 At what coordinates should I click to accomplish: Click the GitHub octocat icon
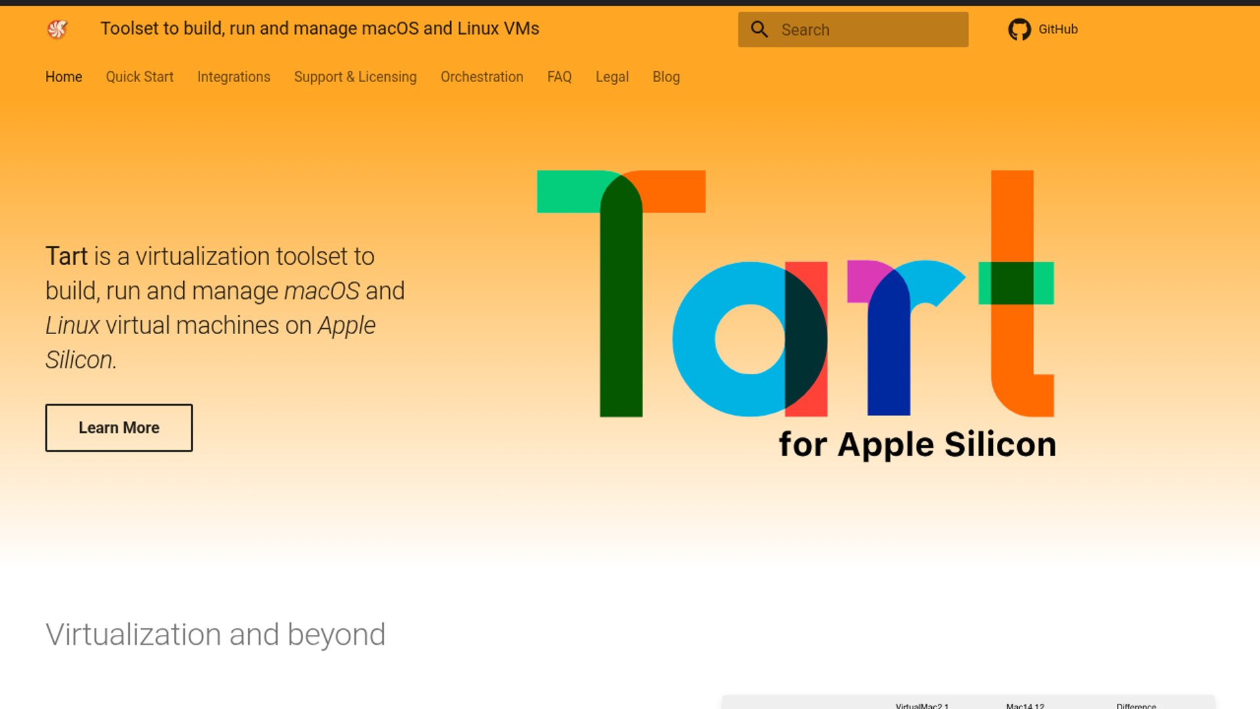[x=1019, y=30]
